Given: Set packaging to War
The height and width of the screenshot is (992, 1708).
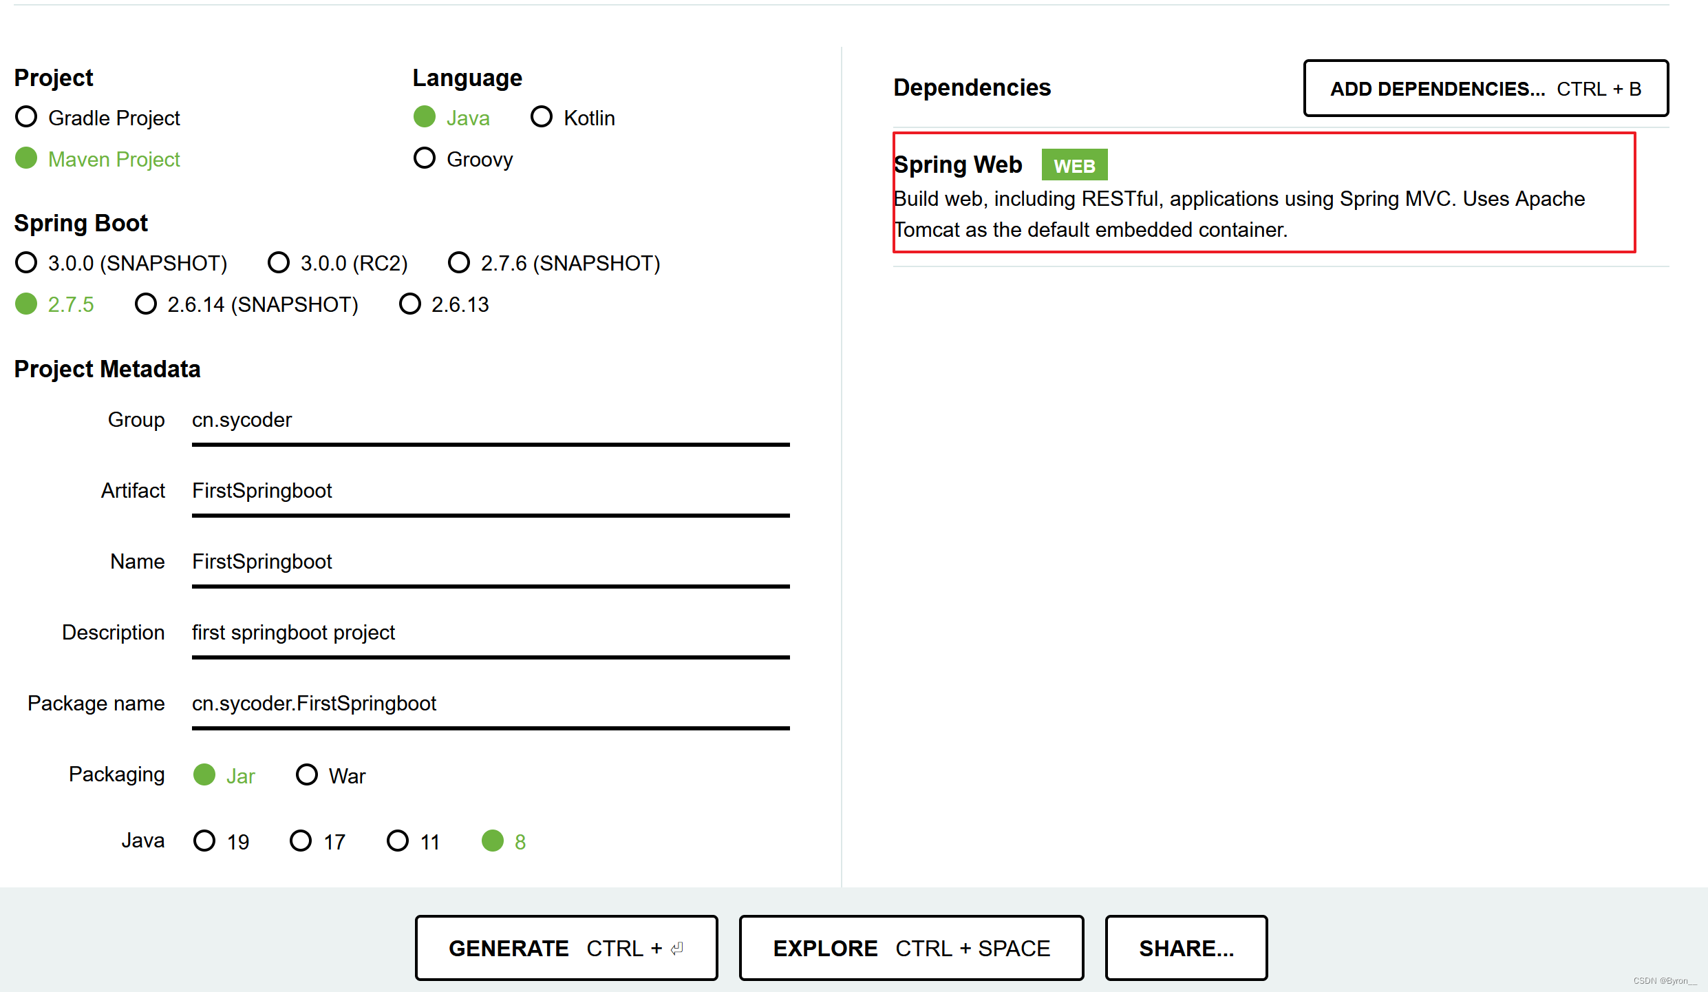Looking at the screenshot, I should pos(330,776).
